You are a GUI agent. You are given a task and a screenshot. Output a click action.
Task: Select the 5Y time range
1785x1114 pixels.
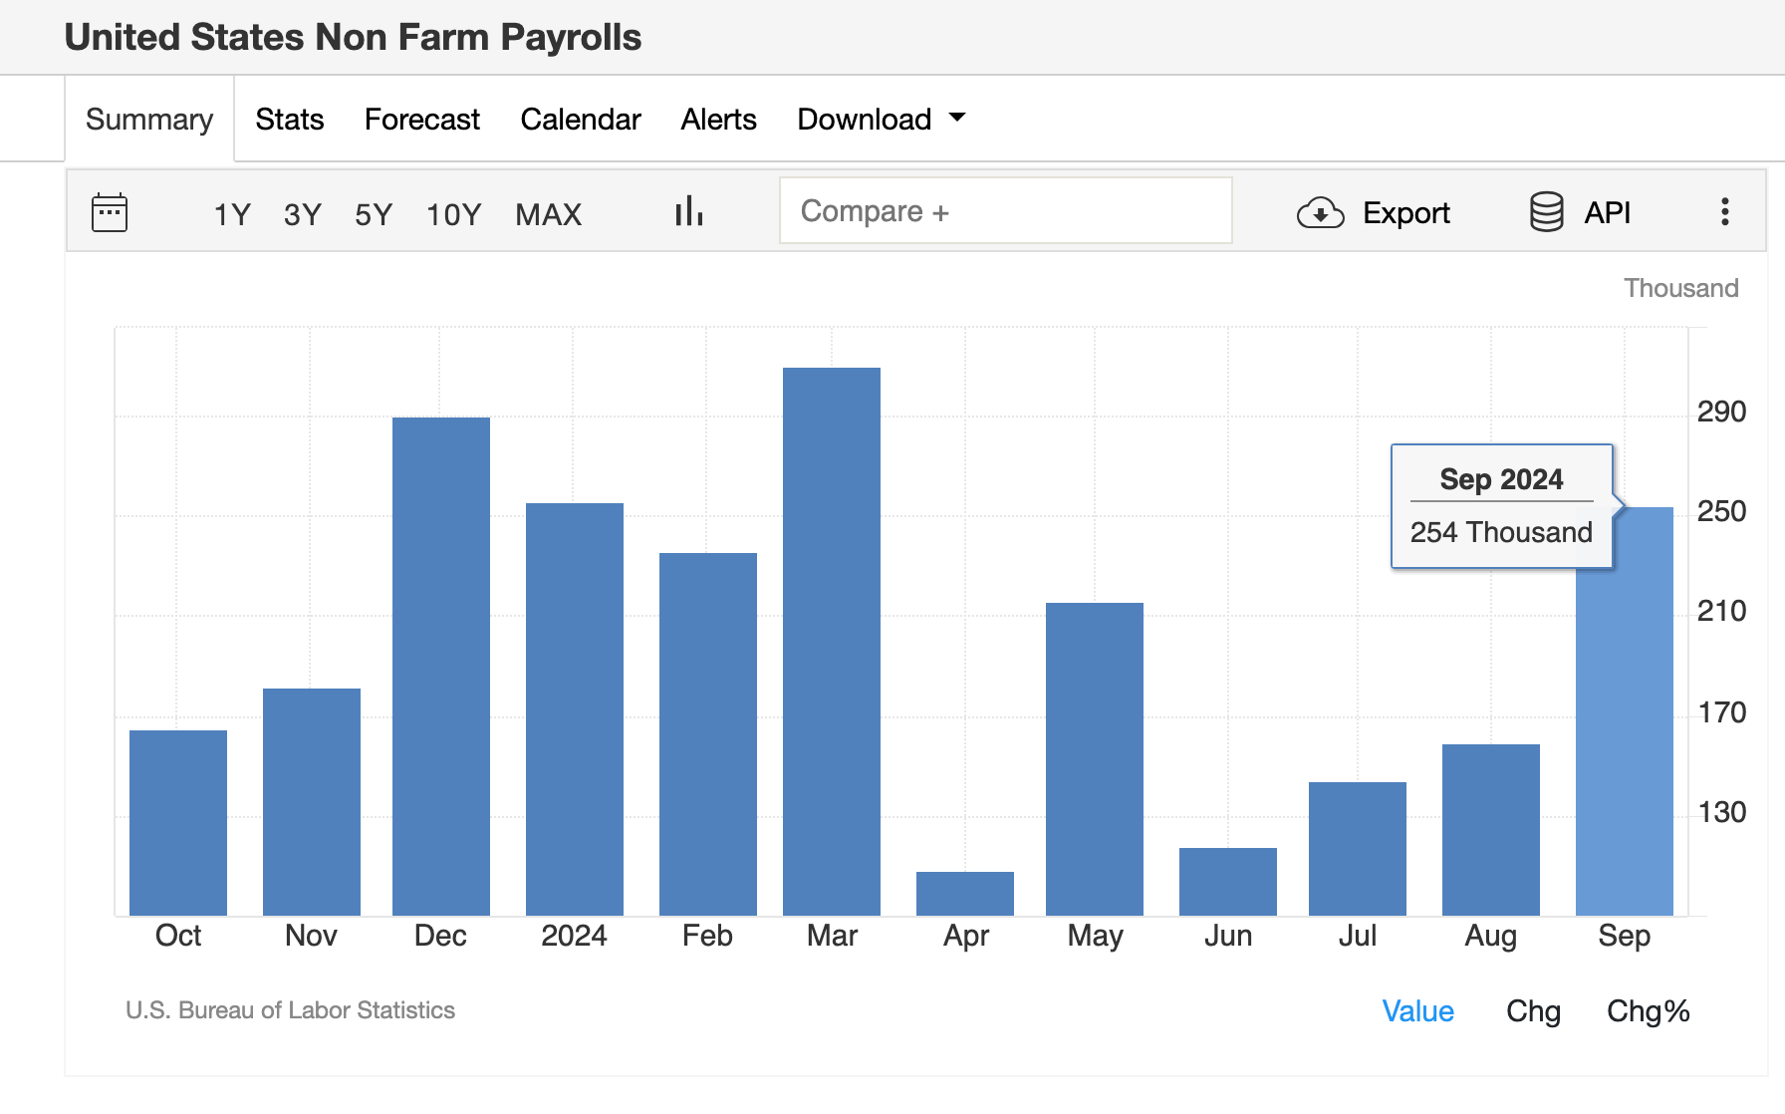374,214
